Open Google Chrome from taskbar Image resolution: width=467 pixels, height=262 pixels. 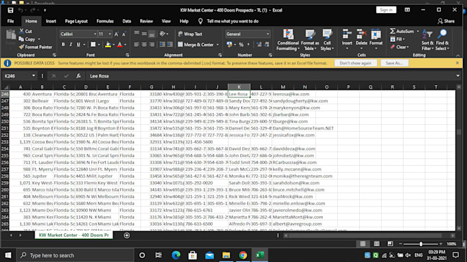(243, 255)
